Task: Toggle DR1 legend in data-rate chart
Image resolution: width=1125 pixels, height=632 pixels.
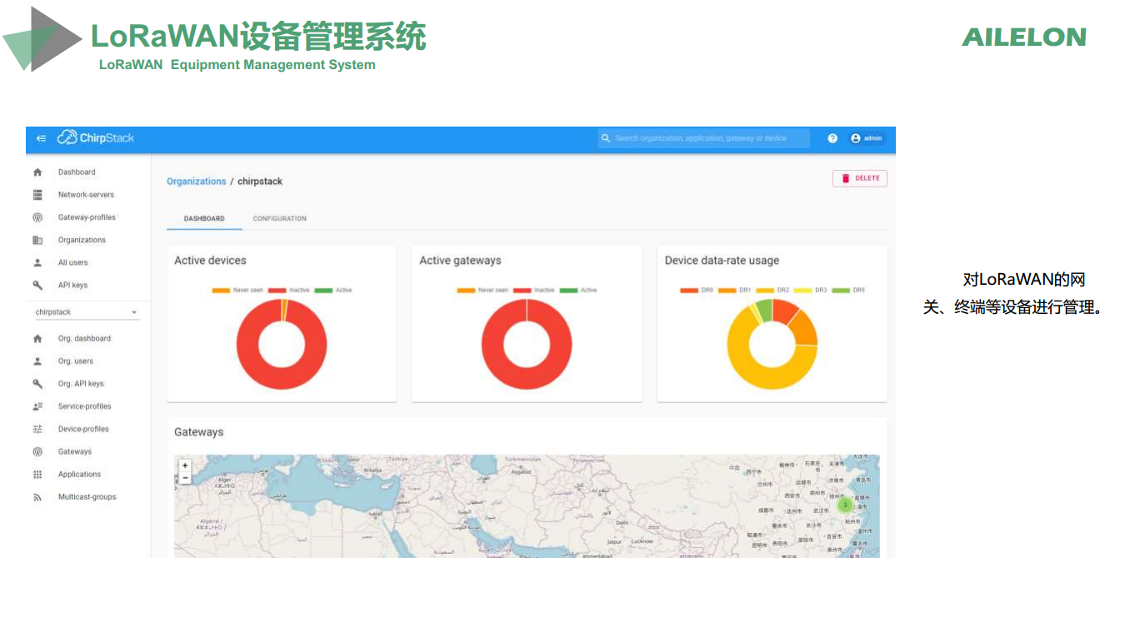Action: (x=735, y=291)
